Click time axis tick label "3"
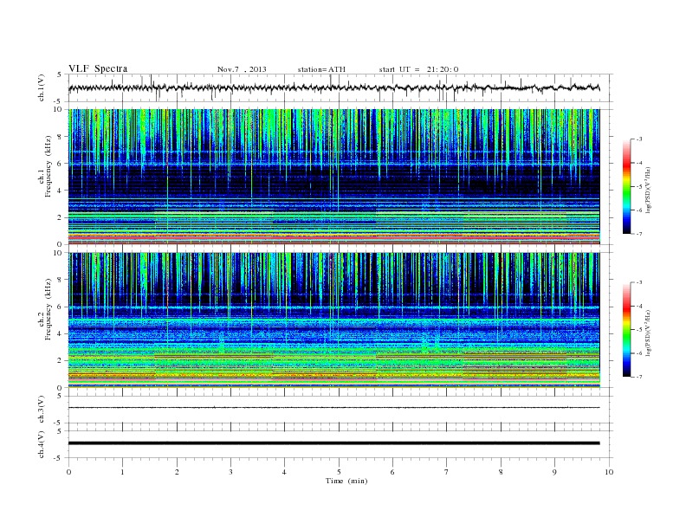Viewport: 686px width, 530px height. [x=230, y=472]
